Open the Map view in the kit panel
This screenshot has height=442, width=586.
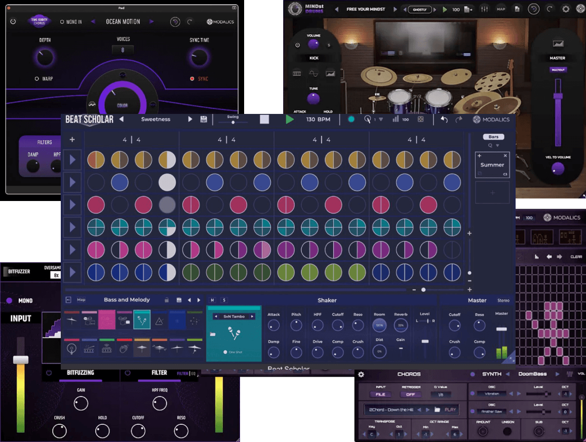(x=81, y=300)
